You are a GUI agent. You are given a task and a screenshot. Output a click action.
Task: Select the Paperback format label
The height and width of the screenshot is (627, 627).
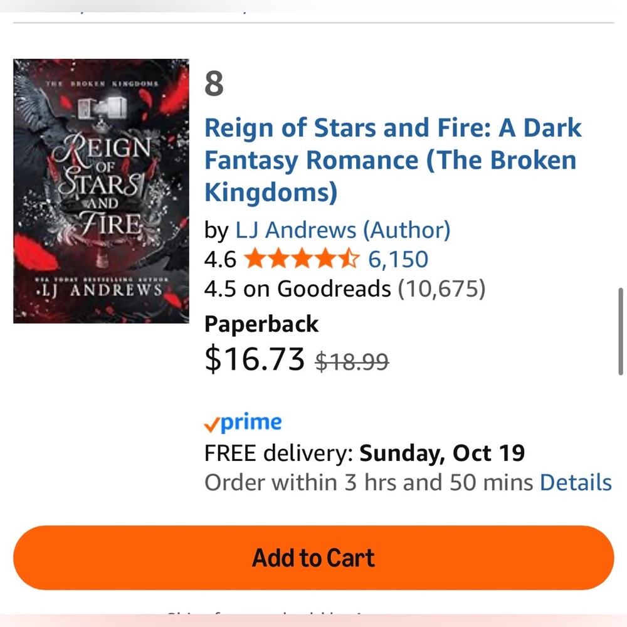coord(261,325)
